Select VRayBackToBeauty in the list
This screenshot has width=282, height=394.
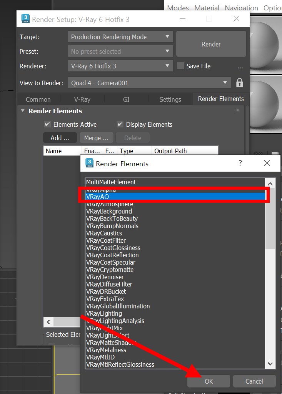click(175, 219)
